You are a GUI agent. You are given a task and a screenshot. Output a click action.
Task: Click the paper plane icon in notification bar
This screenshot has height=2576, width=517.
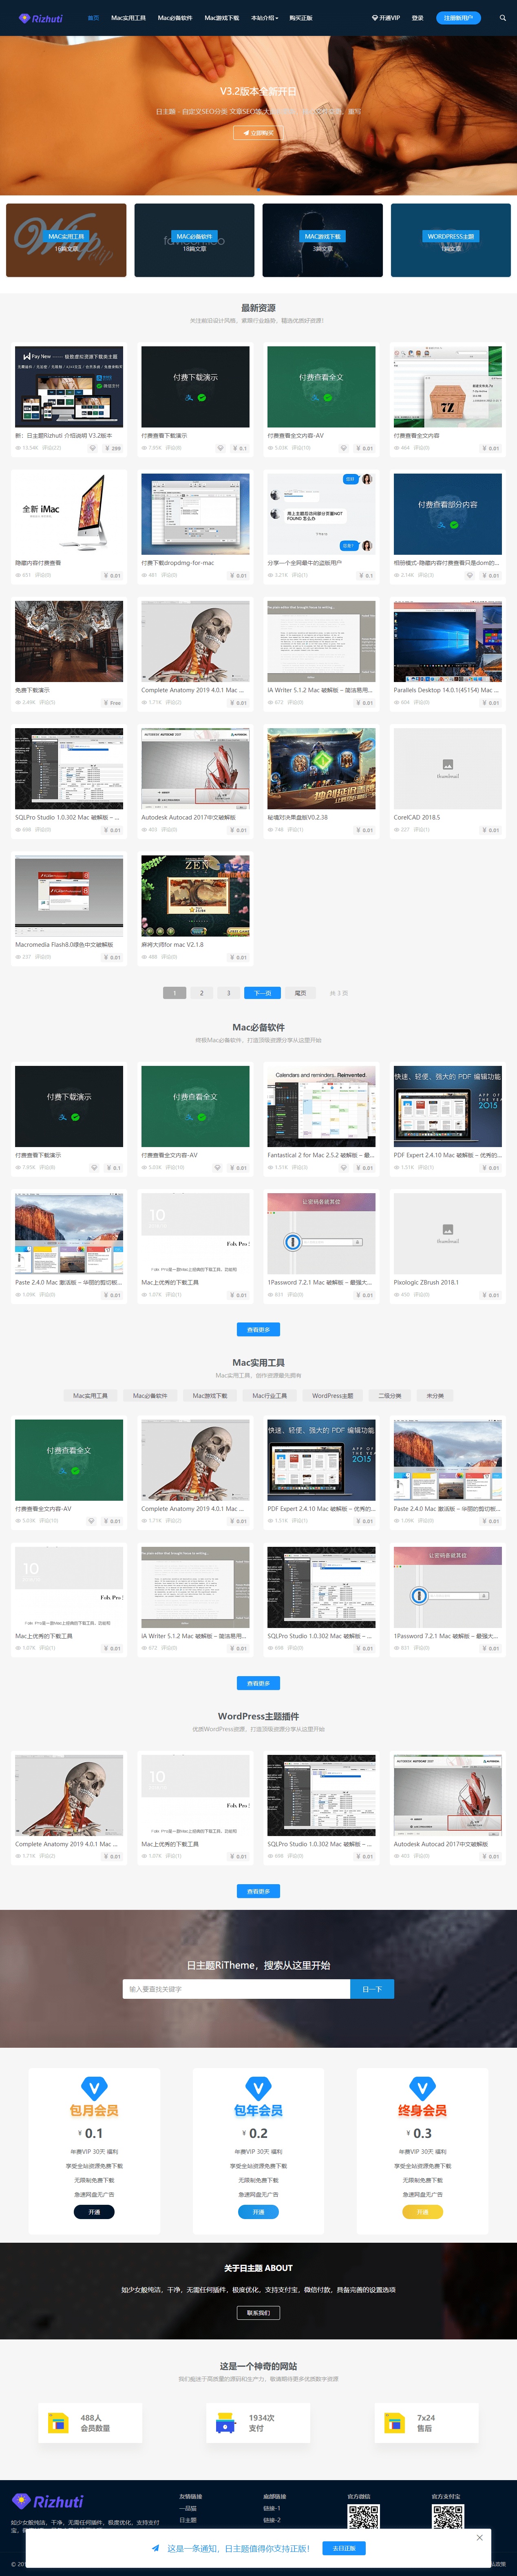[155, 2547]
